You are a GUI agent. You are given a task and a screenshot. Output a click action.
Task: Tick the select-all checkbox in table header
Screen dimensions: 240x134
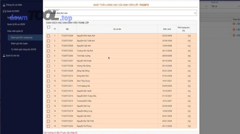[x=49, y=27]
